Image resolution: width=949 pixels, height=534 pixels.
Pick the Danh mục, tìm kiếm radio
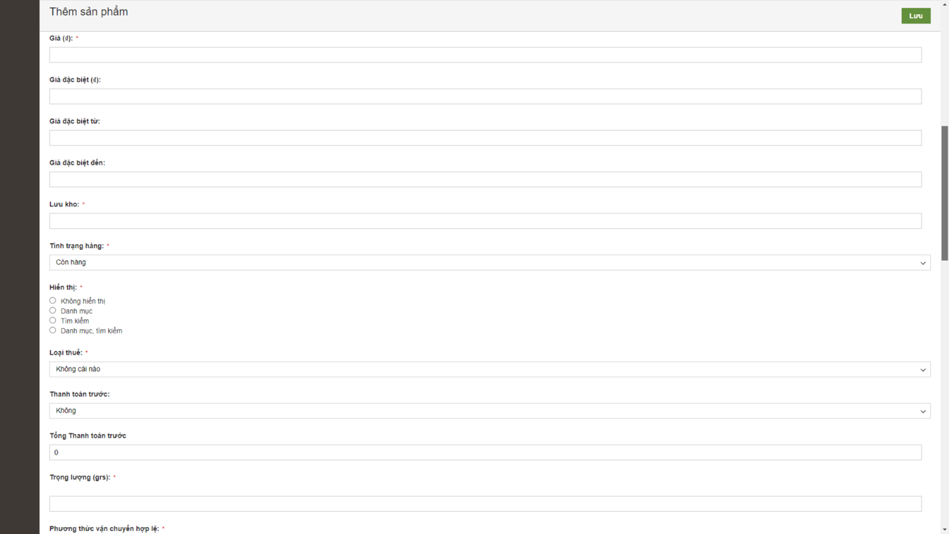pos(53,331)
